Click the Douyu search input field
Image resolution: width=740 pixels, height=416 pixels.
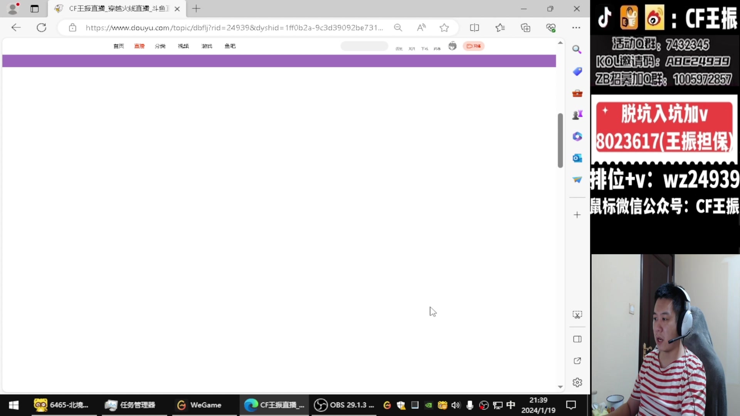[x=364, y=46]
